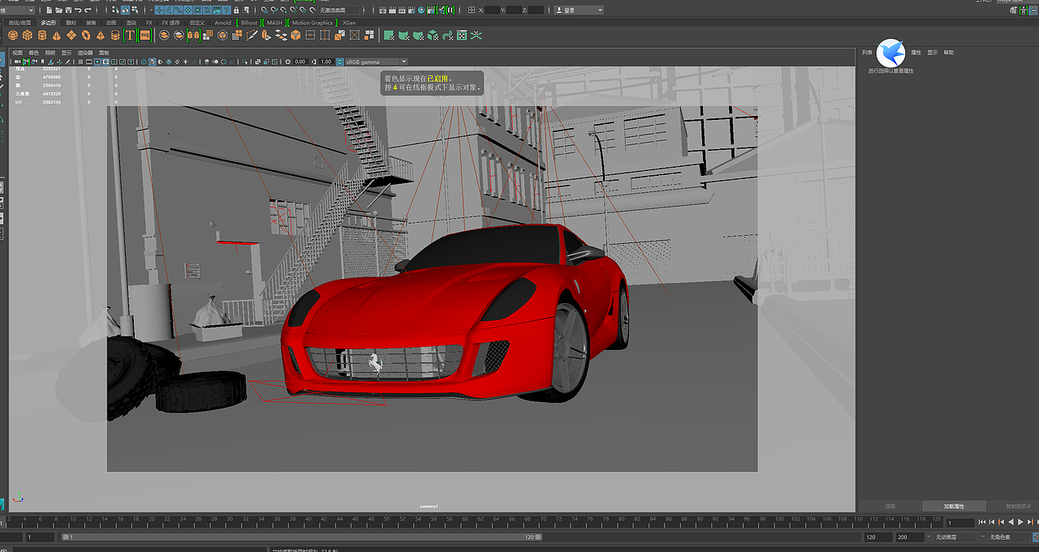Create a polygon cone from the shelf

pyautogui.click(x=57, y=36)
